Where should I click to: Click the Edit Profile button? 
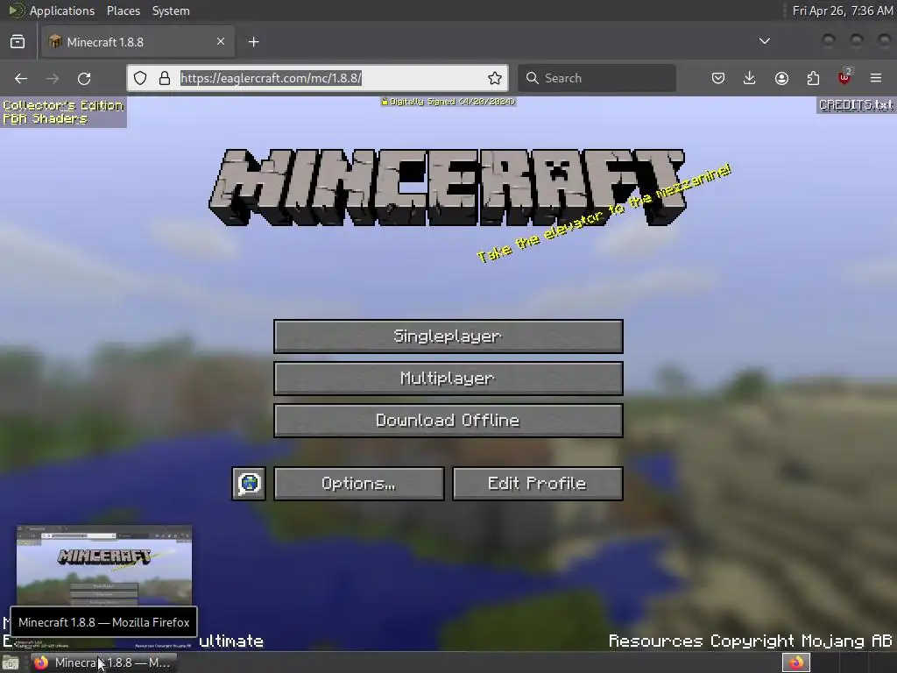(537, 484)
